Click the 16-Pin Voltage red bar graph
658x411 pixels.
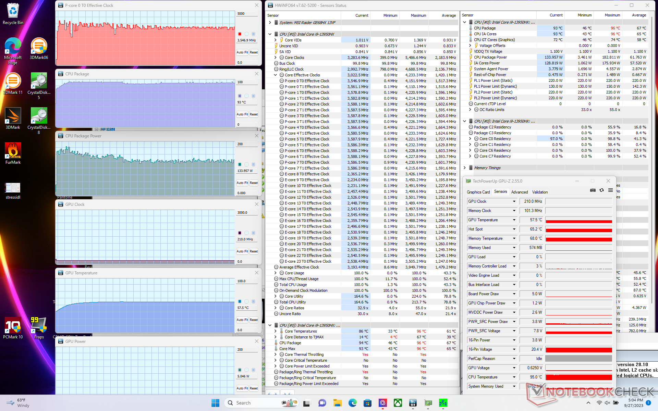click(x=578, y=349)
